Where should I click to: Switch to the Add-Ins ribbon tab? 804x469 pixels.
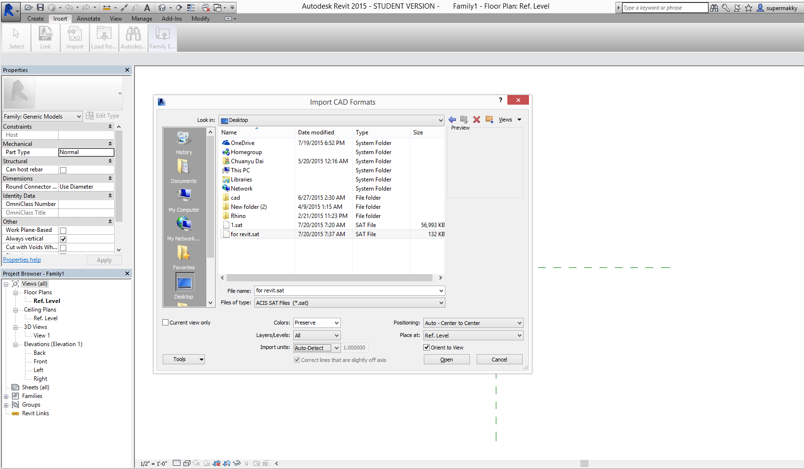point(172,19)
